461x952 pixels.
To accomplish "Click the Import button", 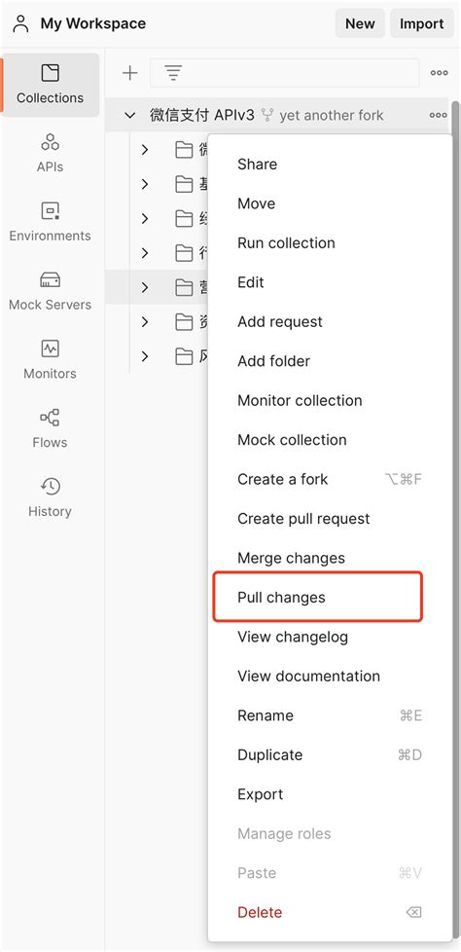I will coord(421,23).
